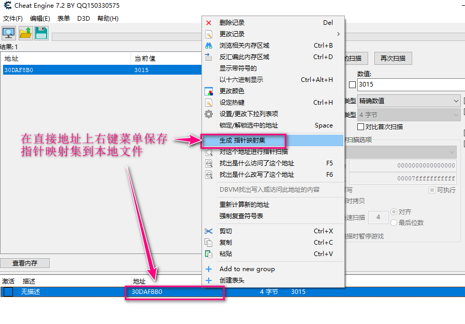Click magnifier icon beside 对这个地址进行指针扫描
This screenshot has height=324, width=465.
point(209,152)
